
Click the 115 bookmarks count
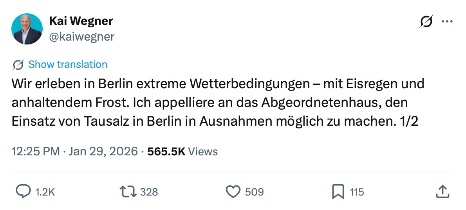coord(357,192)
